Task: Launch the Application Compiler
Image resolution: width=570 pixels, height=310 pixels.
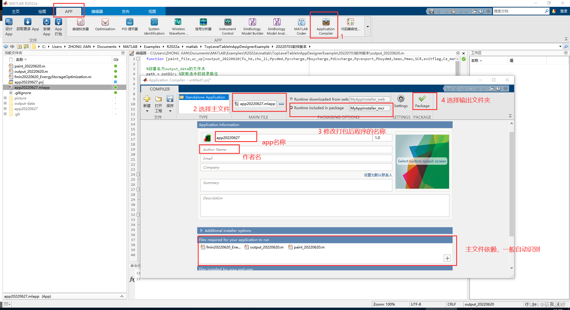Action: 326,27
